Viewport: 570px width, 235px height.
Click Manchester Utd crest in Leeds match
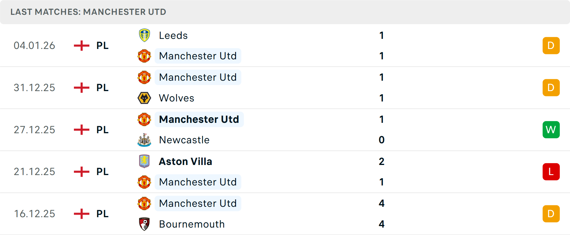point(144,56)
